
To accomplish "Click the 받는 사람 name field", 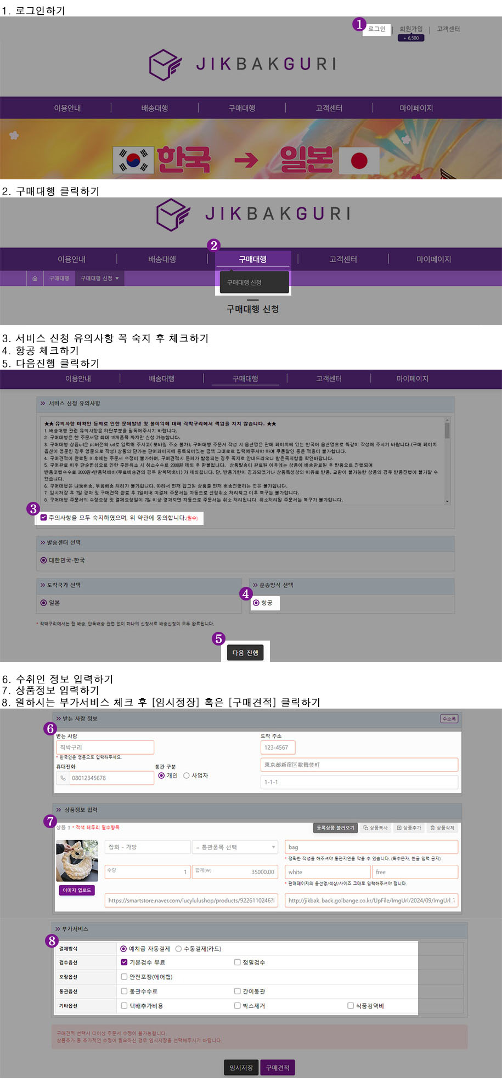I will (x=105, y=748).
